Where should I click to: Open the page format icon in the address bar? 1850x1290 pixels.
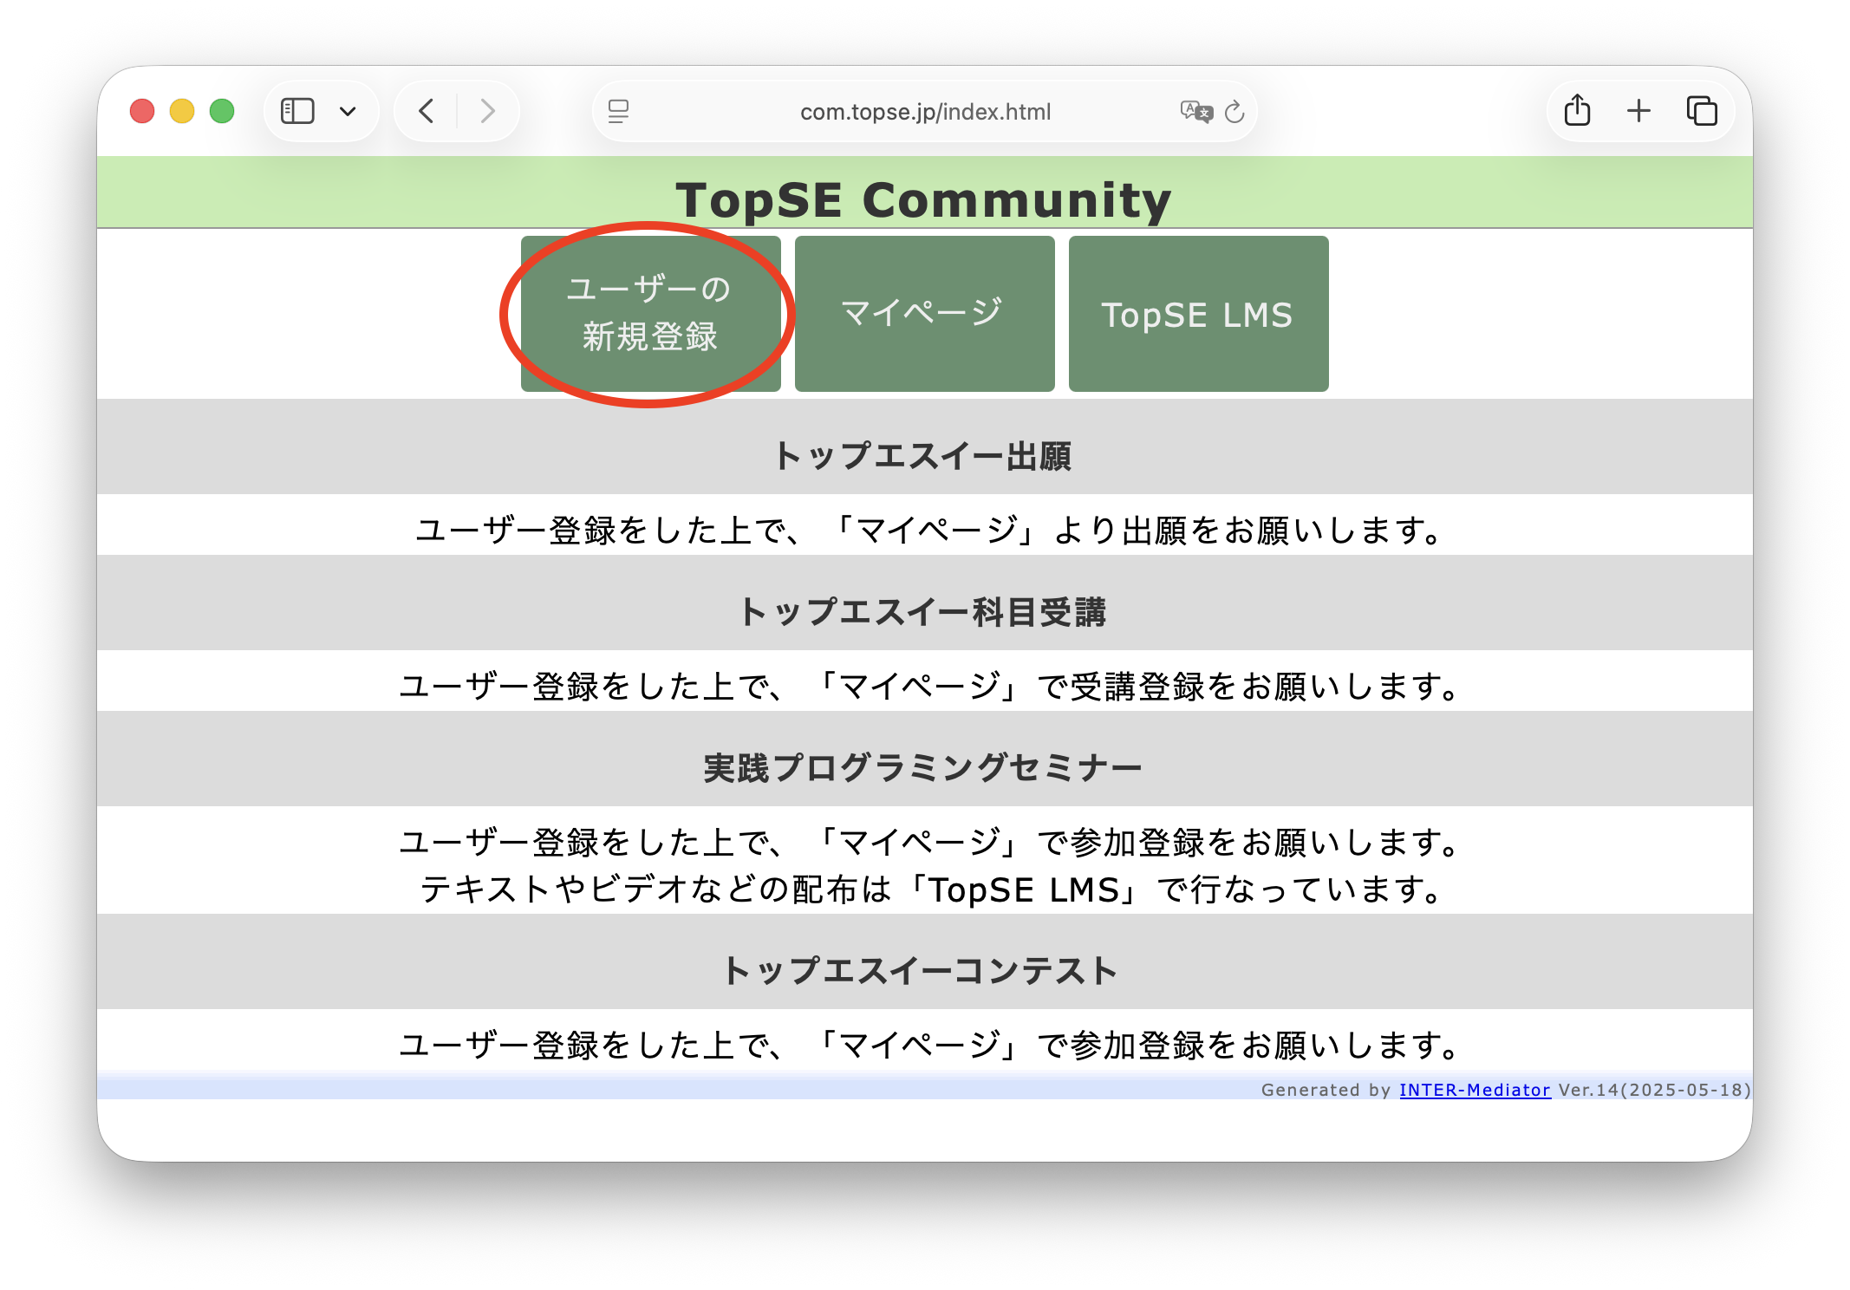click(x=618, y=111)
